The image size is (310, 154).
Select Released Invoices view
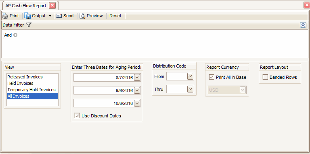(32, 77)
